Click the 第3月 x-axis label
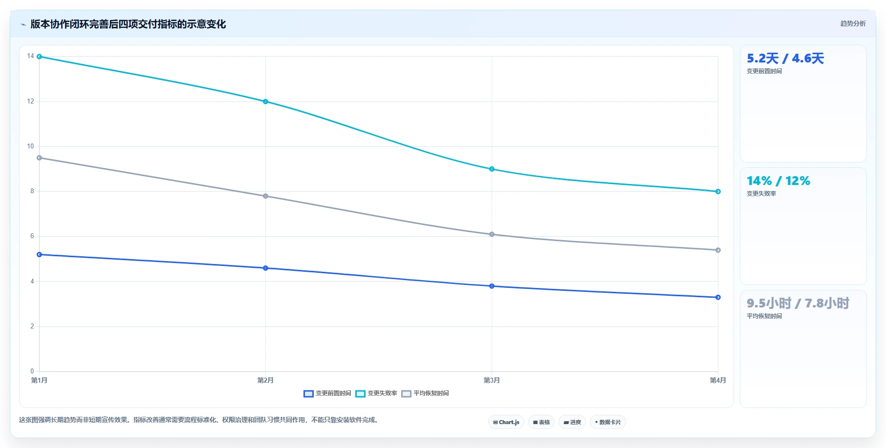 pos(492,380)
